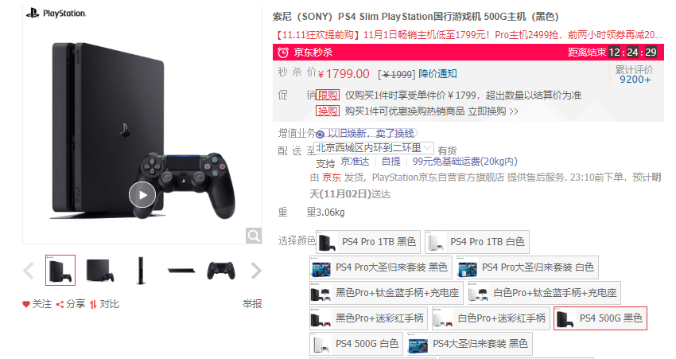The height and width of the screenshot is (359, 676).
Task: Select the PS4 500G 白色 option
Action: click(x=356, y=344)
